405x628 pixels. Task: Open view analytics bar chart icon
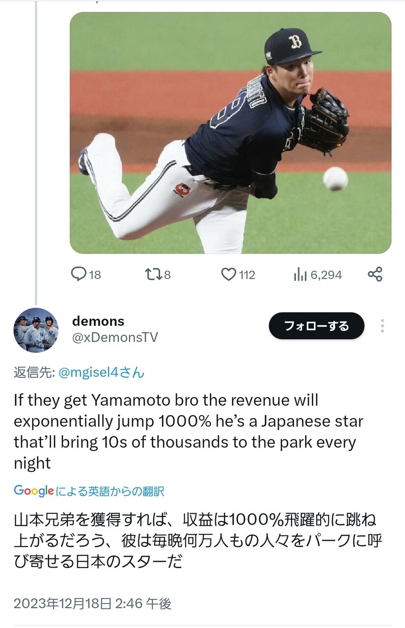point(300,275)
